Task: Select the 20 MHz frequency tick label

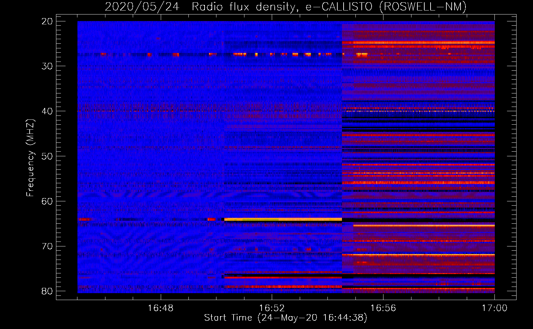Action: 47,21
